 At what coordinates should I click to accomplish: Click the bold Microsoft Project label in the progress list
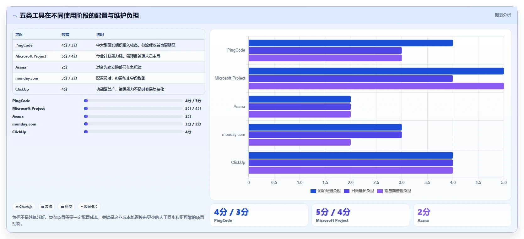(29, 108)
